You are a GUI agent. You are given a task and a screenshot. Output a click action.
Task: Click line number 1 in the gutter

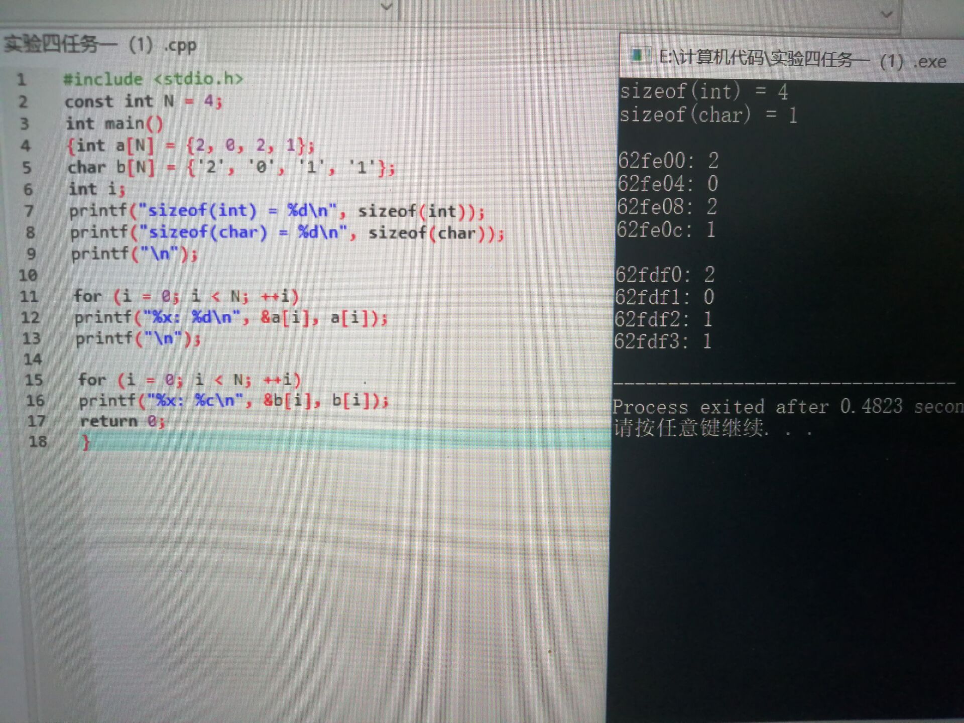[22, 79]
